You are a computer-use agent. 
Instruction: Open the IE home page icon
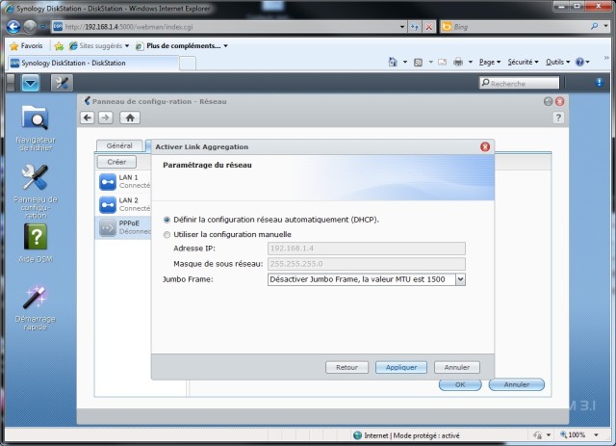coord(393,62)
